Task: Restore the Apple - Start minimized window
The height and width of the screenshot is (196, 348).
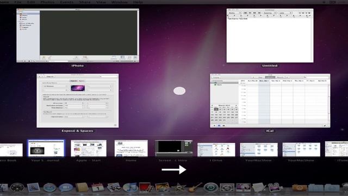Action: pyautogui.click(x=89, y=148)
